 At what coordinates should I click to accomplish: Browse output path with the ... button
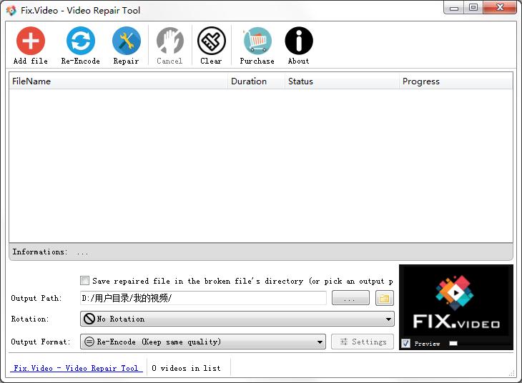[350, 298]
